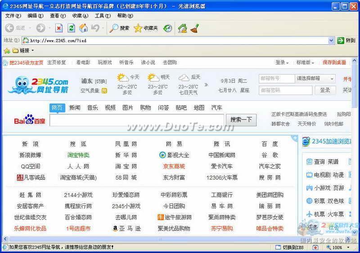
Task: Open the 请选择邮箱 mailbox dropdown
Action: 315,78
